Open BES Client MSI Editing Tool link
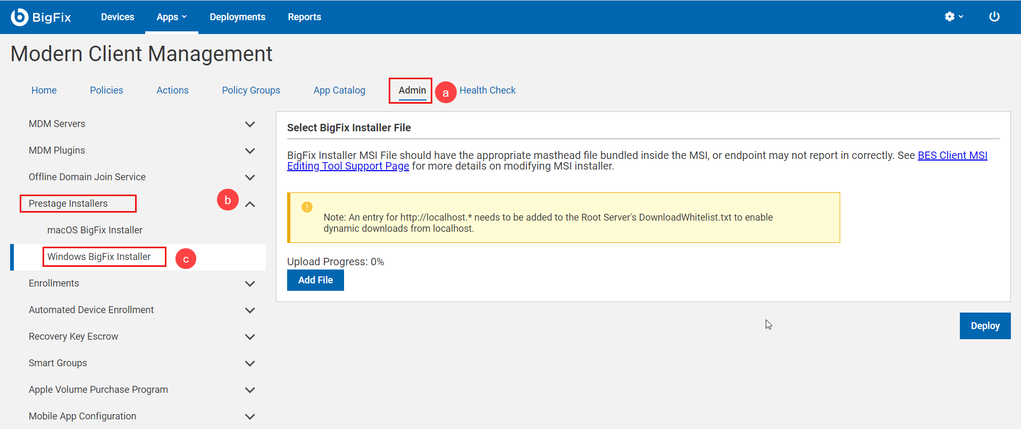Viewport: 1021px width, 429px height. click(952, 155)
